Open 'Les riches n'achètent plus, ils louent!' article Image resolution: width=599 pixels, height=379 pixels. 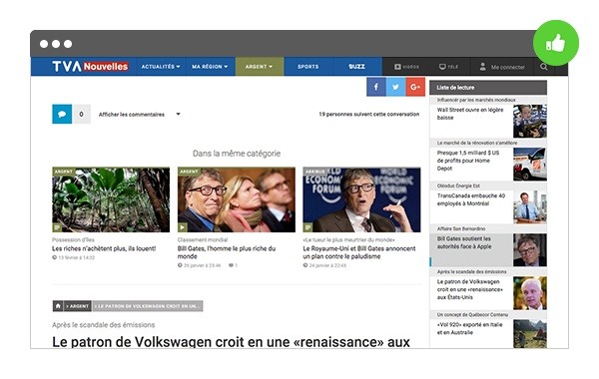coord(104,248)
